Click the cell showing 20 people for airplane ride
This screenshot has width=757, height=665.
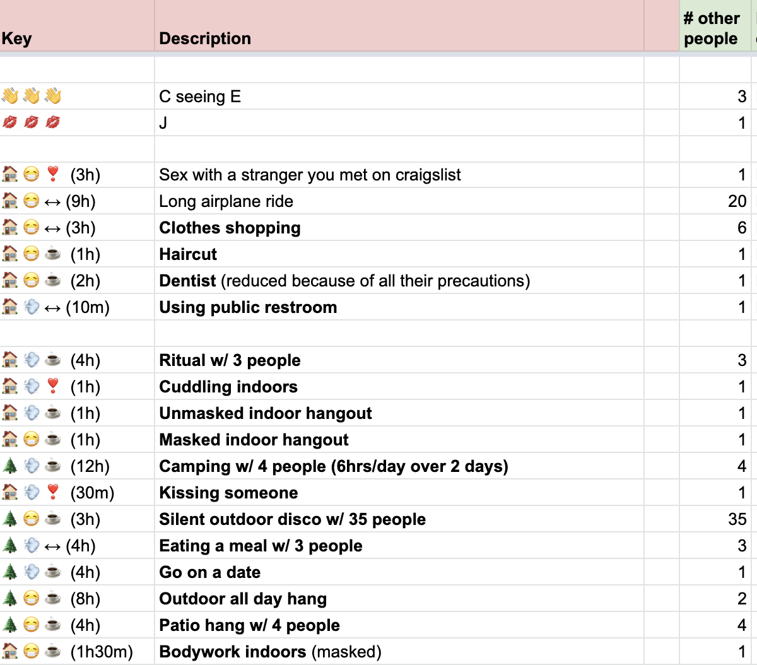point(737,201)
